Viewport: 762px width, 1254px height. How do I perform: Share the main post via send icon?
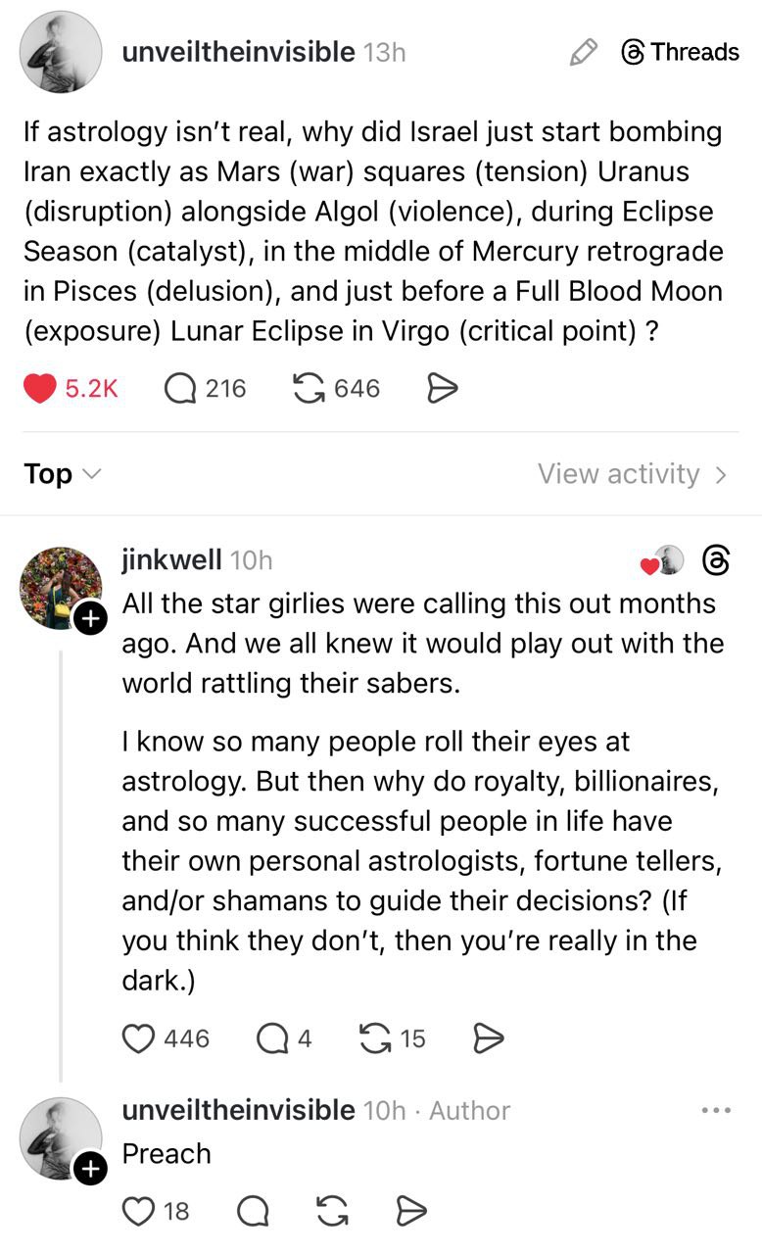(443, 389)
